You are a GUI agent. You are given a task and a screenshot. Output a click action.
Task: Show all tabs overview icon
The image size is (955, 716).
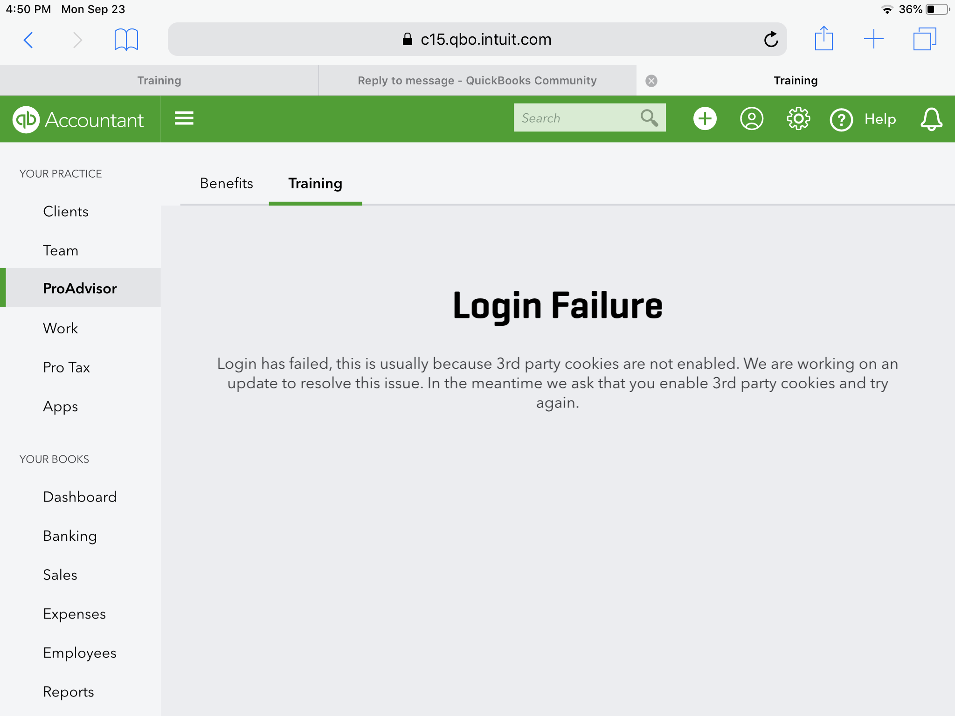coord(924,39)
